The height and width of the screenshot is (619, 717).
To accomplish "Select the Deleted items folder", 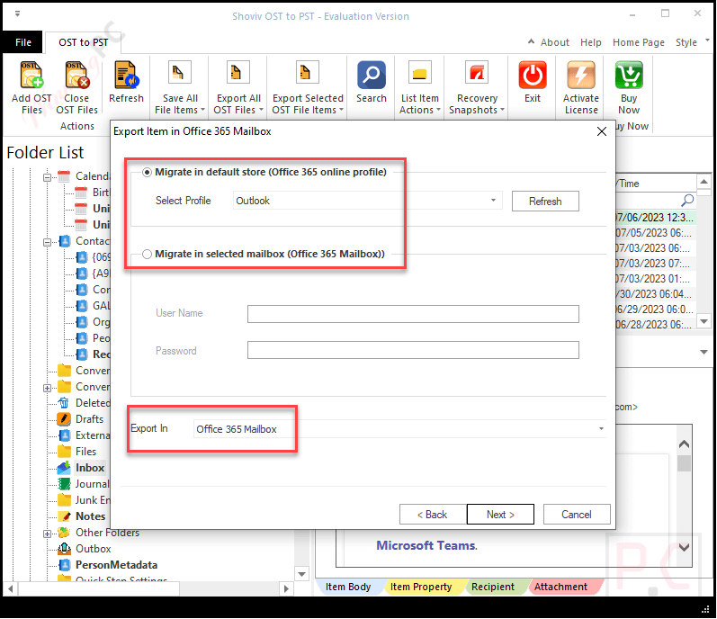I will (x=93, y=403).
